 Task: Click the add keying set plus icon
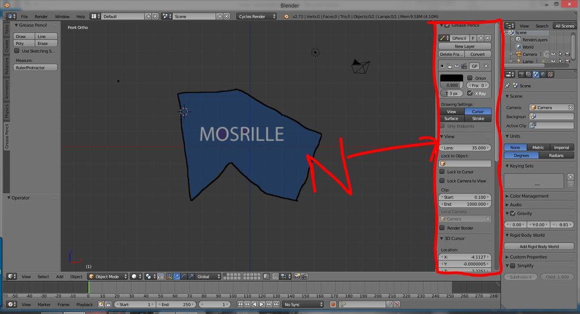[x=570, y=177]
